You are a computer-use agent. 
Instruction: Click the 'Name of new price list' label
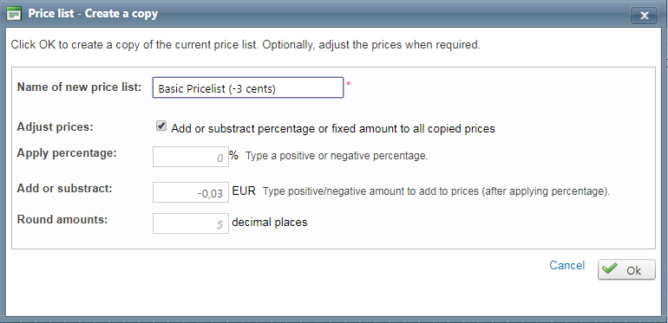79,87
